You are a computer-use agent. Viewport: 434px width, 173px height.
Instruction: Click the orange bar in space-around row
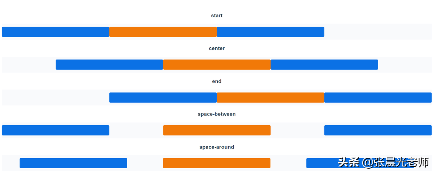(x=216, y=163)
